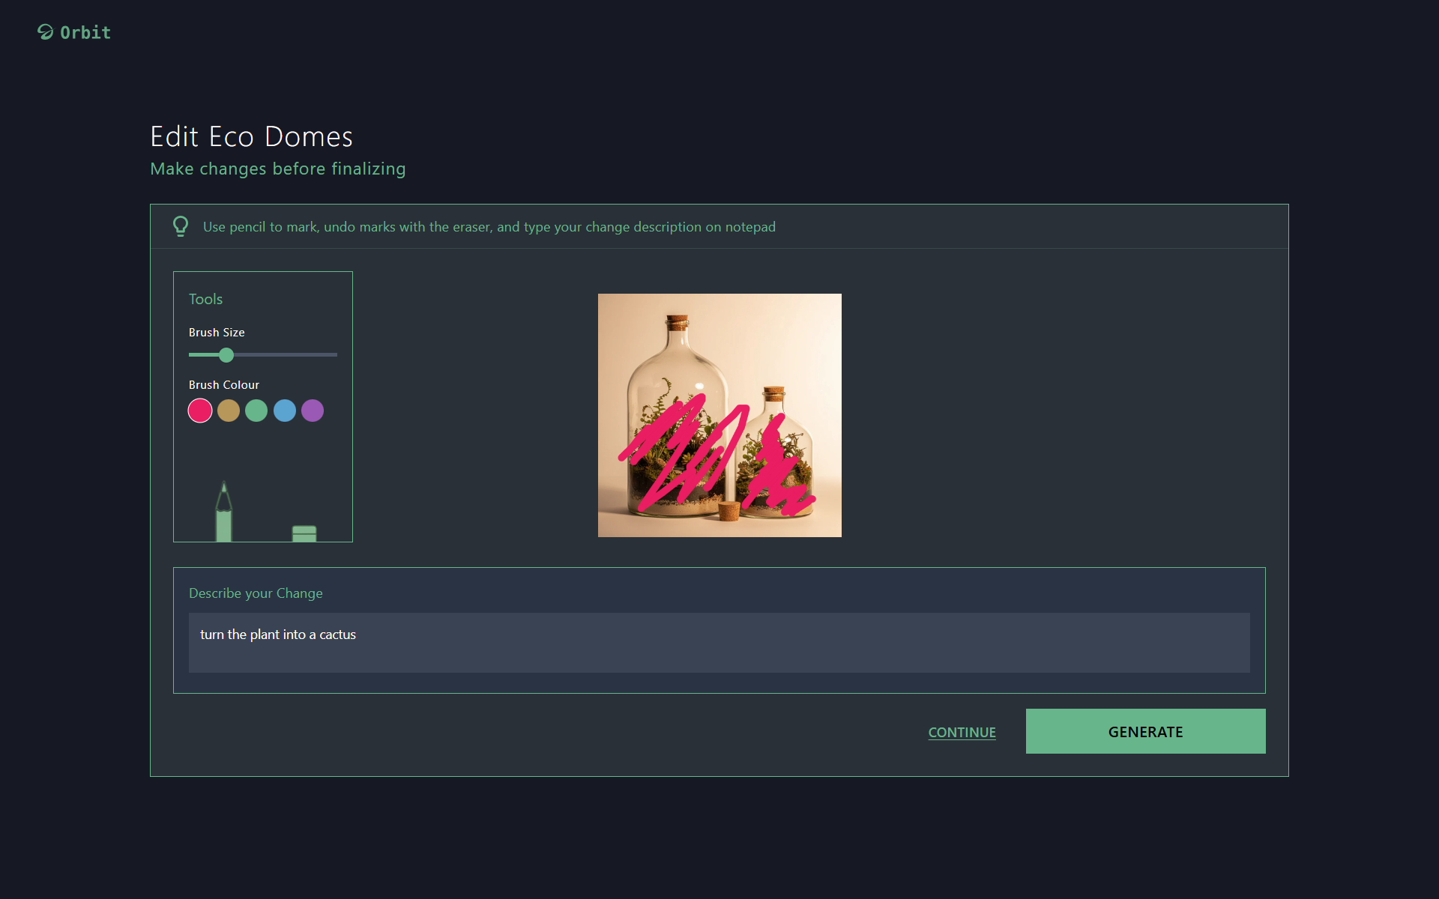The height and width of the screenshot is (899, 1439).
Task: Choose the green brush colour
Action: (256, 411)
